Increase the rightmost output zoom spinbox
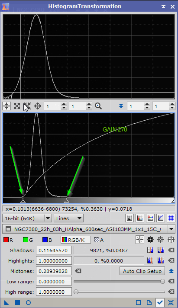The height and width of the screenshot is (308, 178). point(172,104)
